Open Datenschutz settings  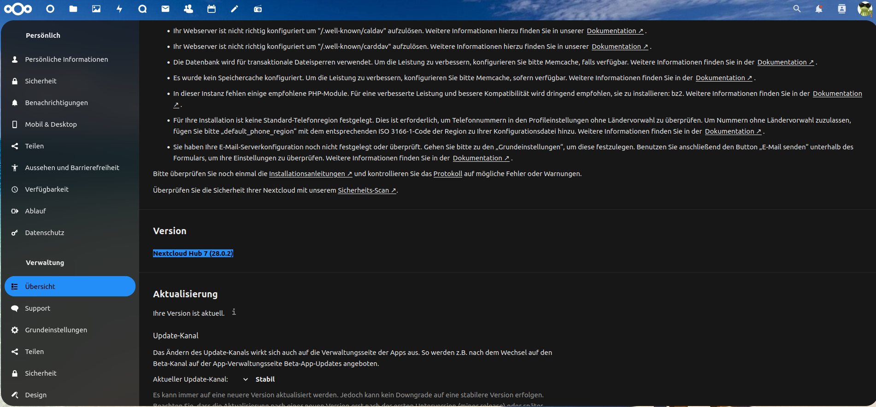70,233
